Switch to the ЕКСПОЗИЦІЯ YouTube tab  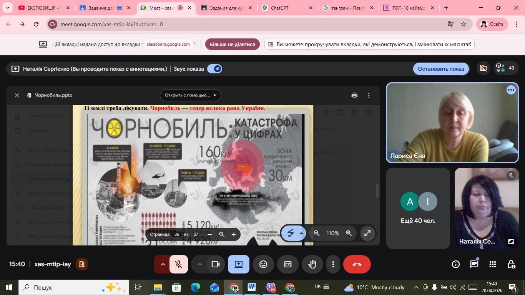pos(43,8)
